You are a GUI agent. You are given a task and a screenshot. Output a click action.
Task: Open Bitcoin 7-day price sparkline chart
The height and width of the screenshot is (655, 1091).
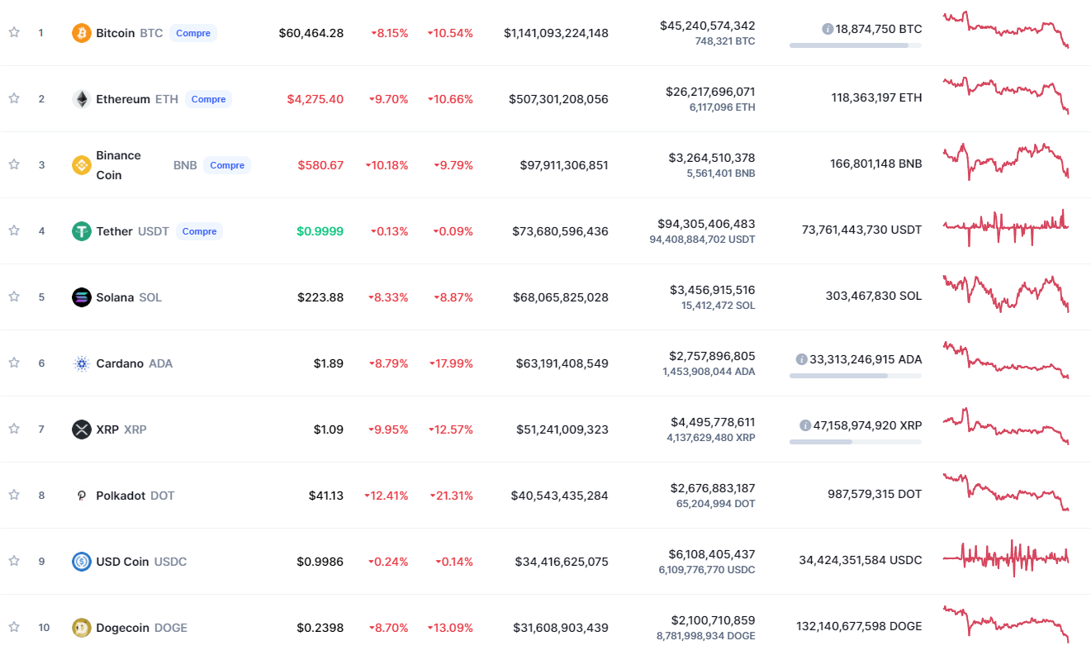[x=1006, y=30]
